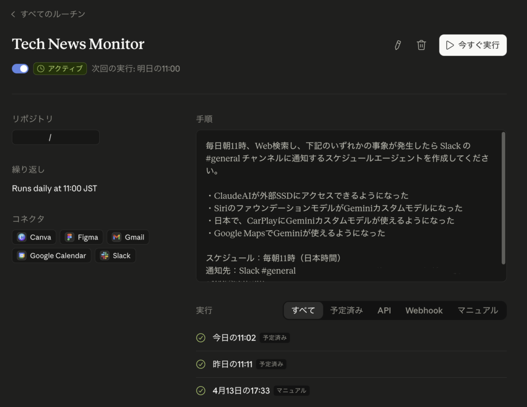Open the 4月13日の17:33 manual run
527x407 pixels.
[x=241, y=391]
